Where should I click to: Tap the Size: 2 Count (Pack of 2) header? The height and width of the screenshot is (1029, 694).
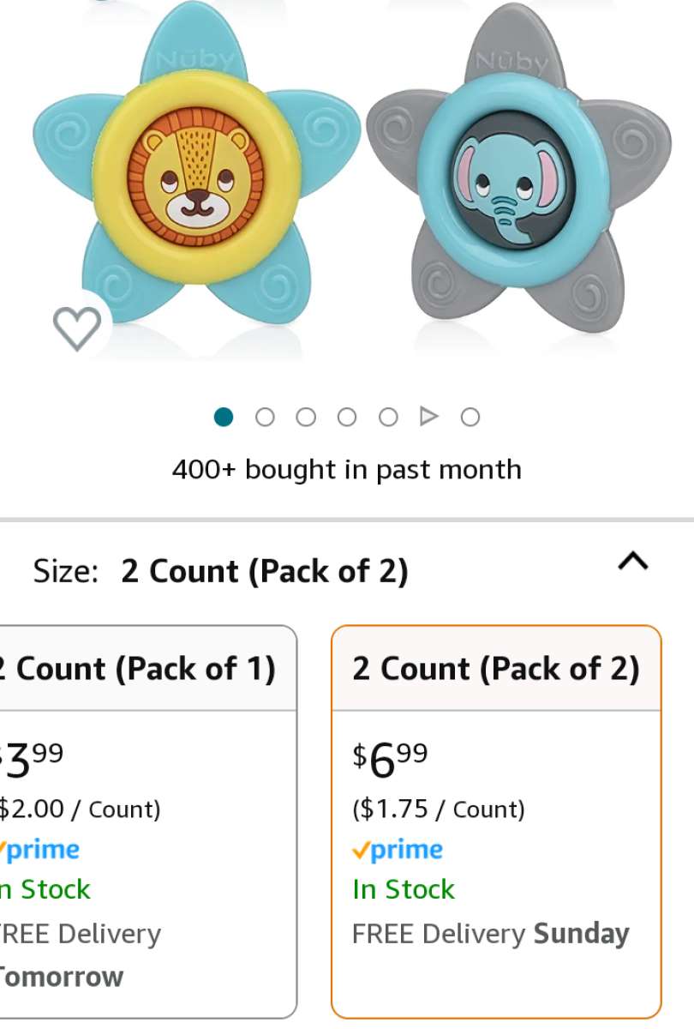pos(220,571)
